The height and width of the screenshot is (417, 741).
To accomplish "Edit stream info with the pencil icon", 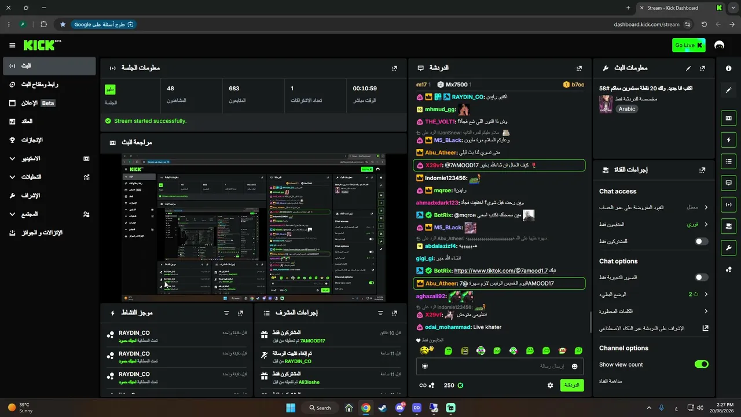I will pos(688,68).
